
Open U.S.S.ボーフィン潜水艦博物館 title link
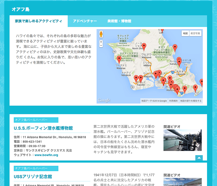point(43,128)
